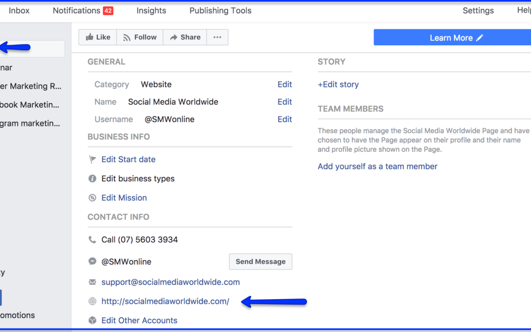Select sidebar item ending 'er Marketing R...'
This screenshot has height=332, width=531.
(31, 86)
